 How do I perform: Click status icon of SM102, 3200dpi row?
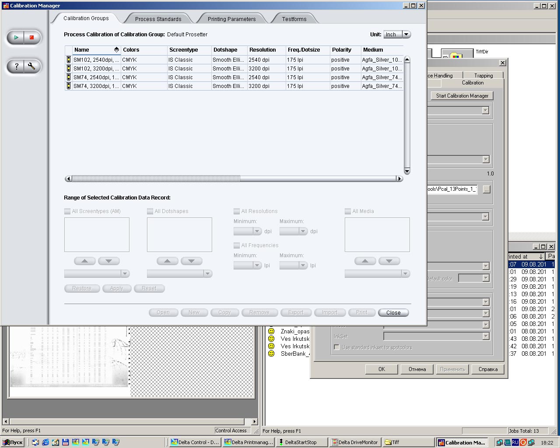pos(68,69)
